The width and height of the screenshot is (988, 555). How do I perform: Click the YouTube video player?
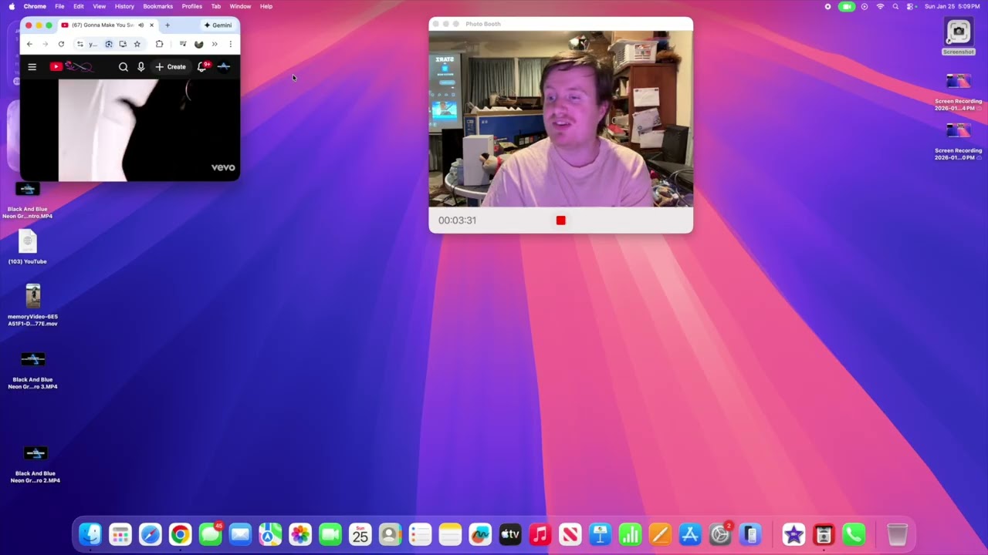[130, 129]
